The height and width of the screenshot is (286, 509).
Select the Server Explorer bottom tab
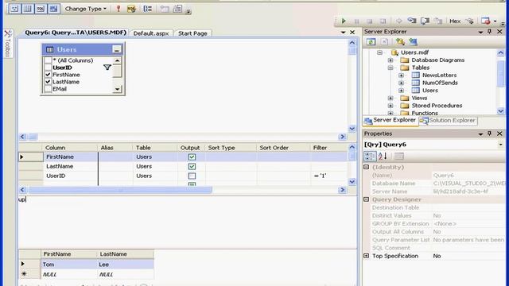point(390,120)
